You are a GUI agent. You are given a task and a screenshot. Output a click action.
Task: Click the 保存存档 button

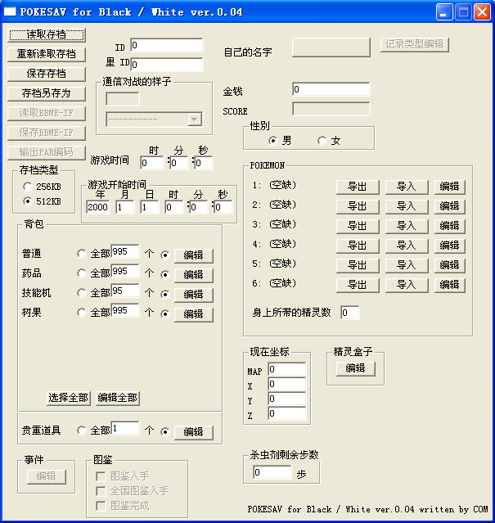click(x=47, y=74)
